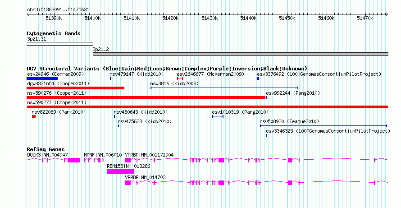
Task: Click the 3p21.31 band name text
Action: [x=36, y=39]
